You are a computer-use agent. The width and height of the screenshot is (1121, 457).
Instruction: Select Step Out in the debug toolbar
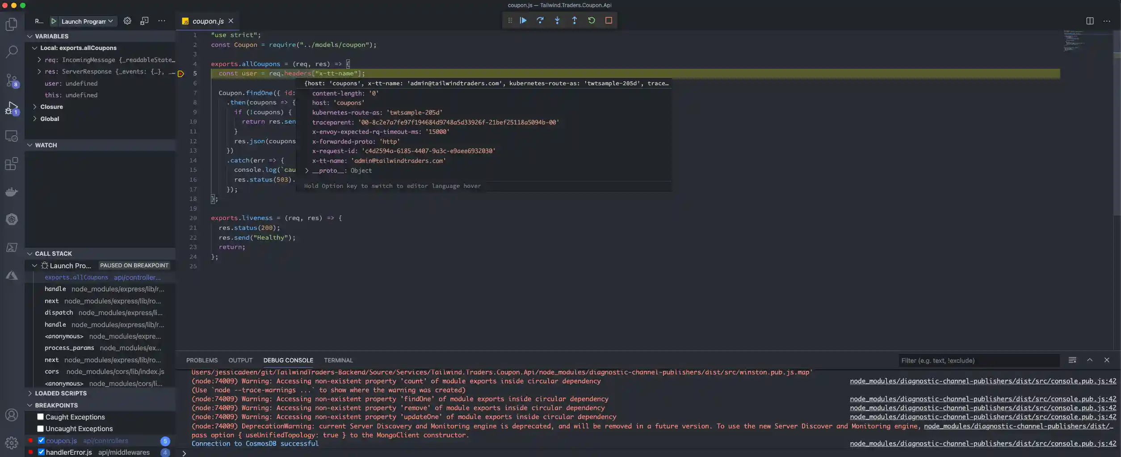[x=575, y=20]
